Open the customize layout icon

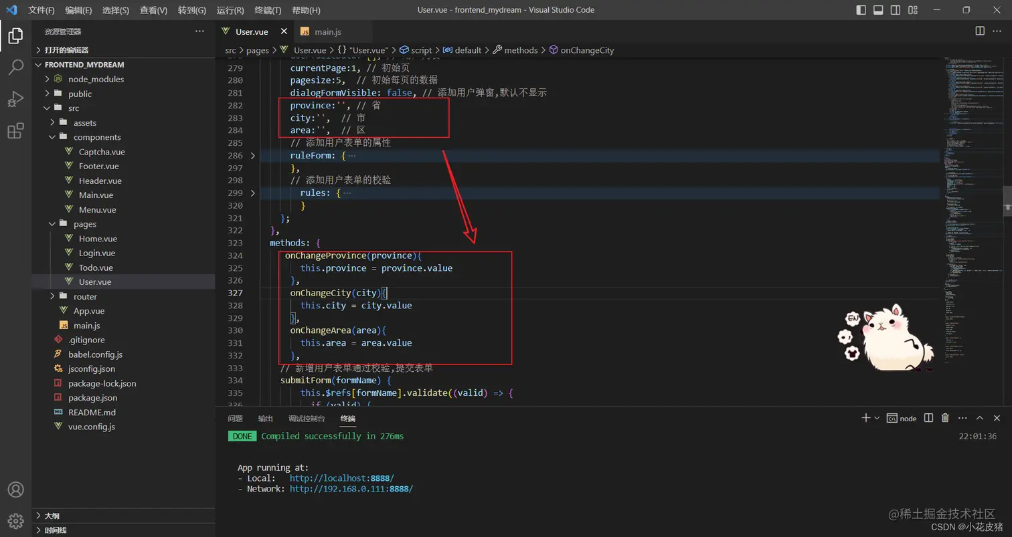coord(913,10)
